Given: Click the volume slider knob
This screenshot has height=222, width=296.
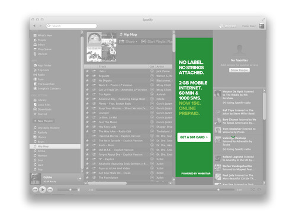Looking at the screenshot, I should 70,189.
